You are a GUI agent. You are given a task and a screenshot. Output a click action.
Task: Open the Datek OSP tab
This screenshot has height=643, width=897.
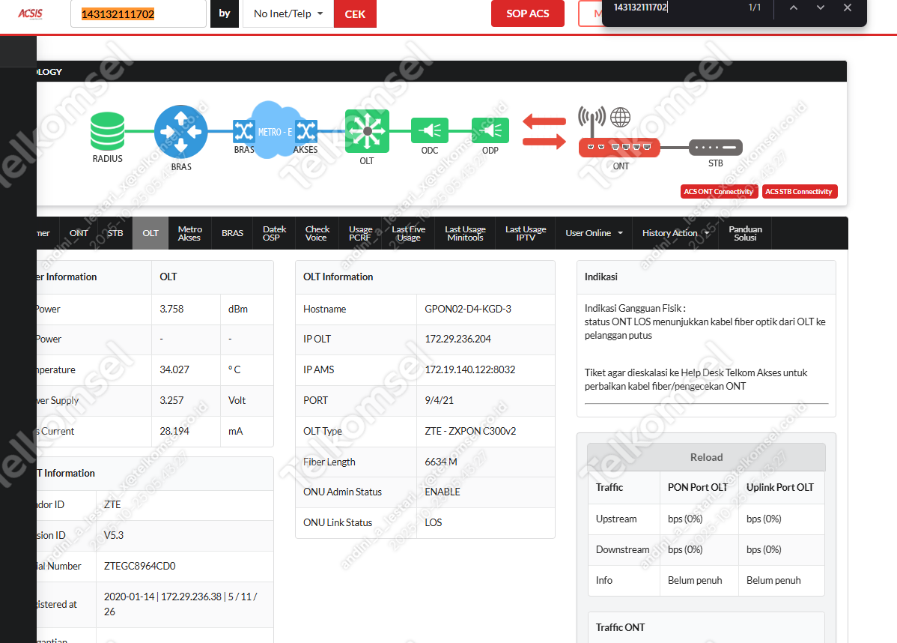(x=274, y=233)
